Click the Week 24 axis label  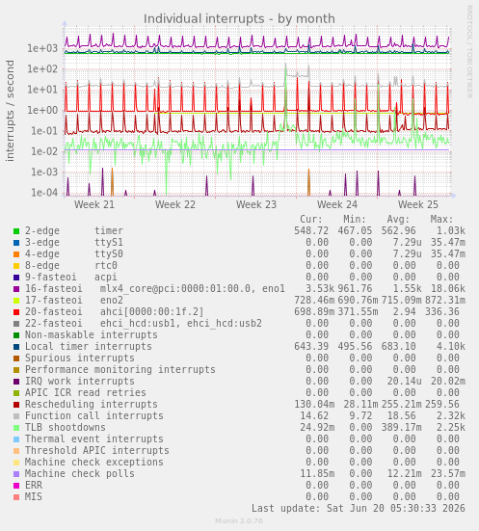click(337, 204)
